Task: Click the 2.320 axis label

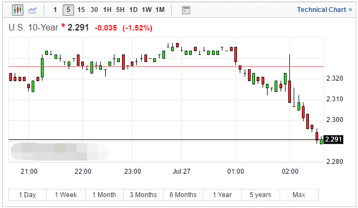Action: pyautogui.click(x=335, y=78)
